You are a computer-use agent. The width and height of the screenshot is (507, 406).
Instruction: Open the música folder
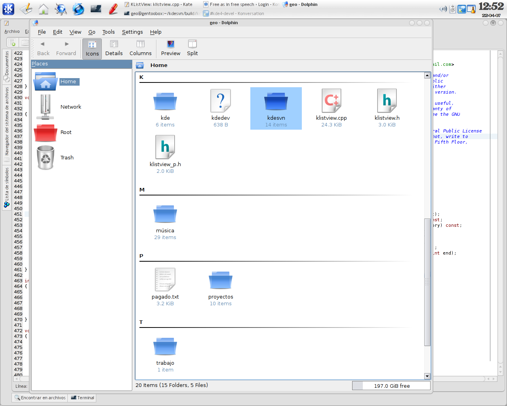pos(165,214)
